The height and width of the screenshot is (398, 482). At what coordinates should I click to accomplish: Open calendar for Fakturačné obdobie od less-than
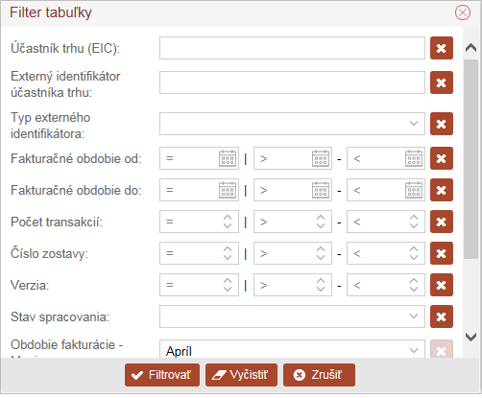[x=414, y=158]
